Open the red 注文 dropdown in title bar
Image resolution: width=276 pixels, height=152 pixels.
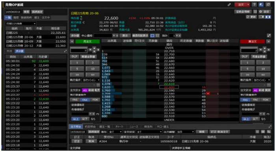[x=242, y=5]
